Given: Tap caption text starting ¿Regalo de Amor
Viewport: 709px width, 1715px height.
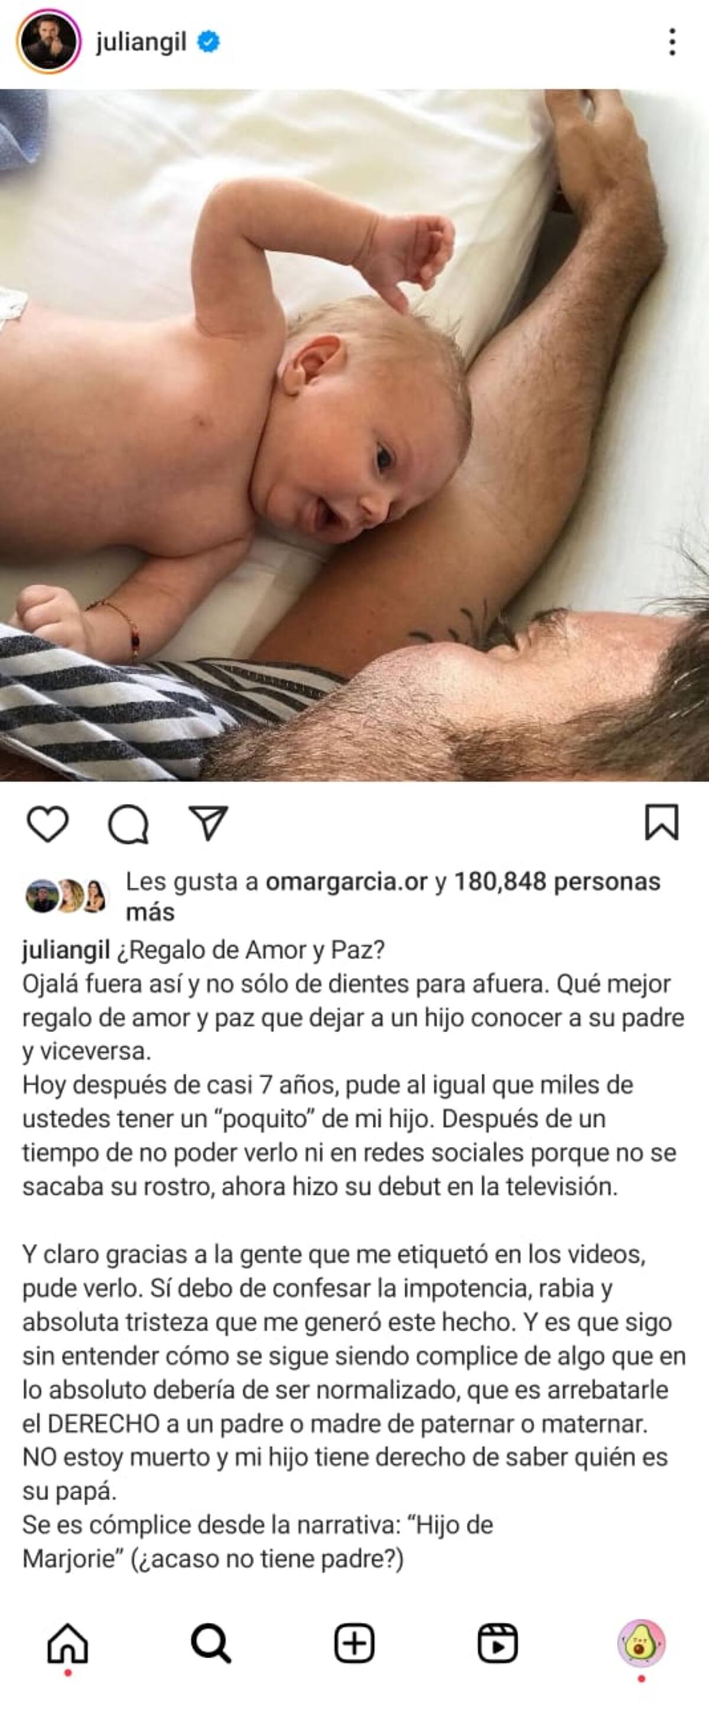Looking at the screenshot, I should pos(251,950).
